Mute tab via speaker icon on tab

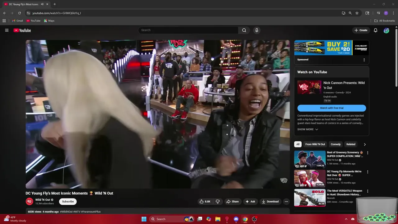(42, 4)
